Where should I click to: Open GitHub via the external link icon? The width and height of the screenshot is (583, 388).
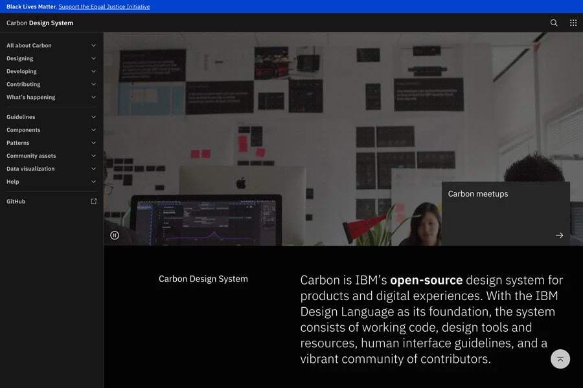coord(93,200)
